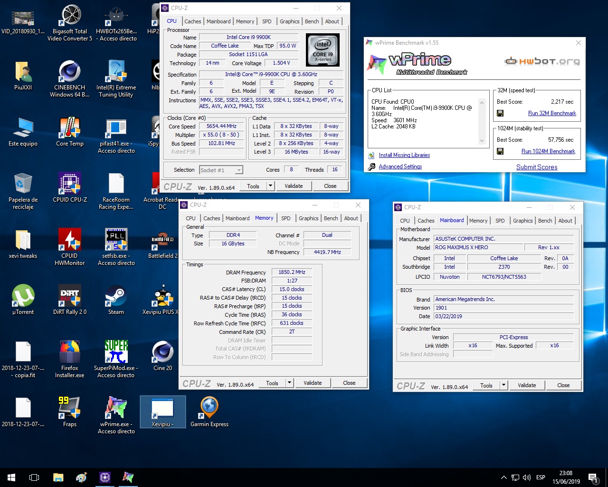
Task: Click Tools button in Mainboard CPU-Z window
Action: coord(486,385)
